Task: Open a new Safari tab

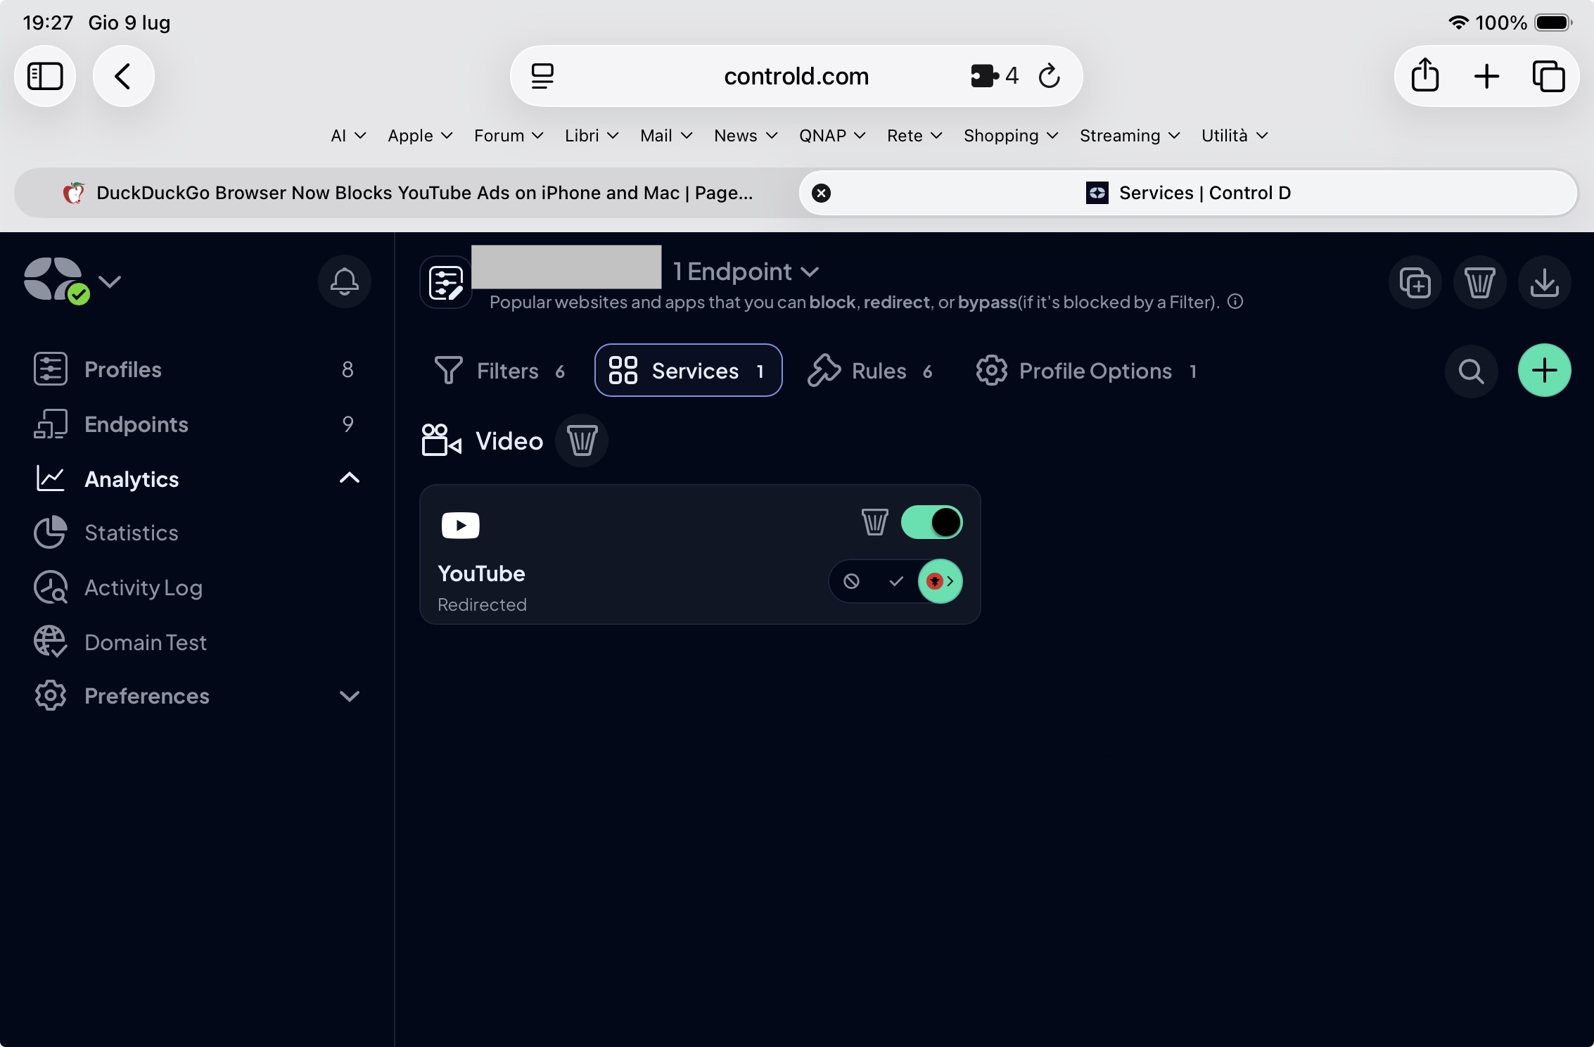Action: pyautogui.click(x=1486, y=76)
